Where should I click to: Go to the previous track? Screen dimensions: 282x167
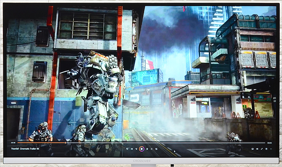tap(132, 149)
